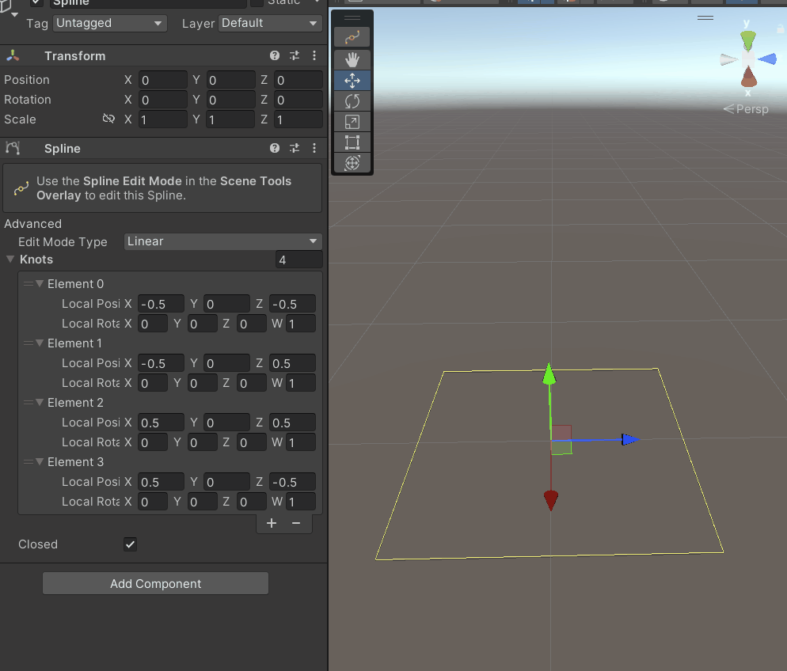
Task: Click the red plane handle of the move gizmo
Action: point(561,433)
